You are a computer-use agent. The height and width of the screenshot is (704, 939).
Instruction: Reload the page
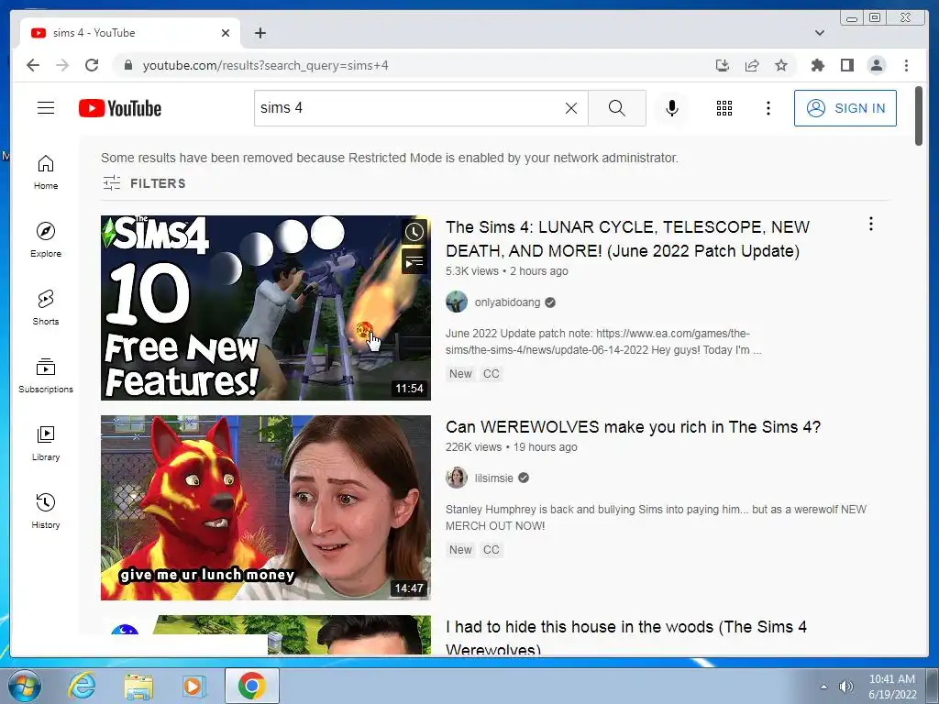tap(92, 65)
